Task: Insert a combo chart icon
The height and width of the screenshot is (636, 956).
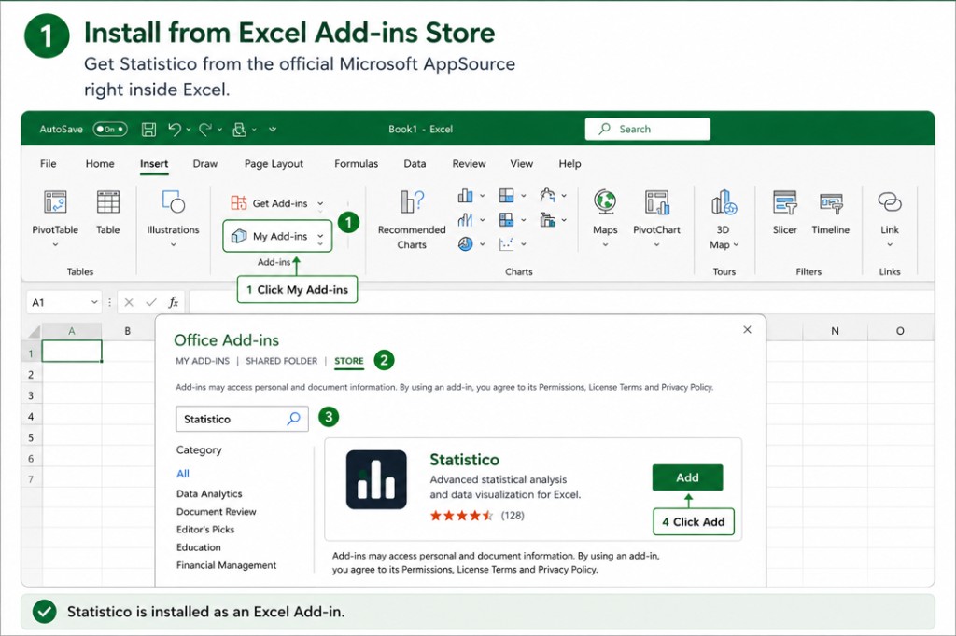Action: coord(547,220)
